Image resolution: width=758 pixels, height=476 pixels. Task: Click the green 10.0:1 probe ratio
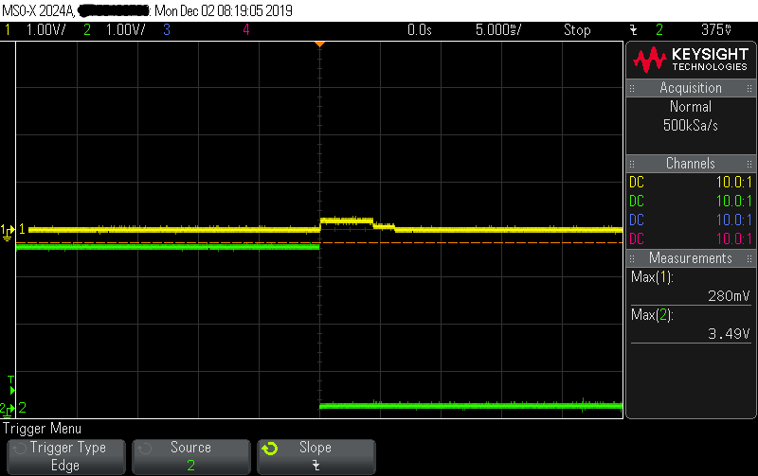733,202
